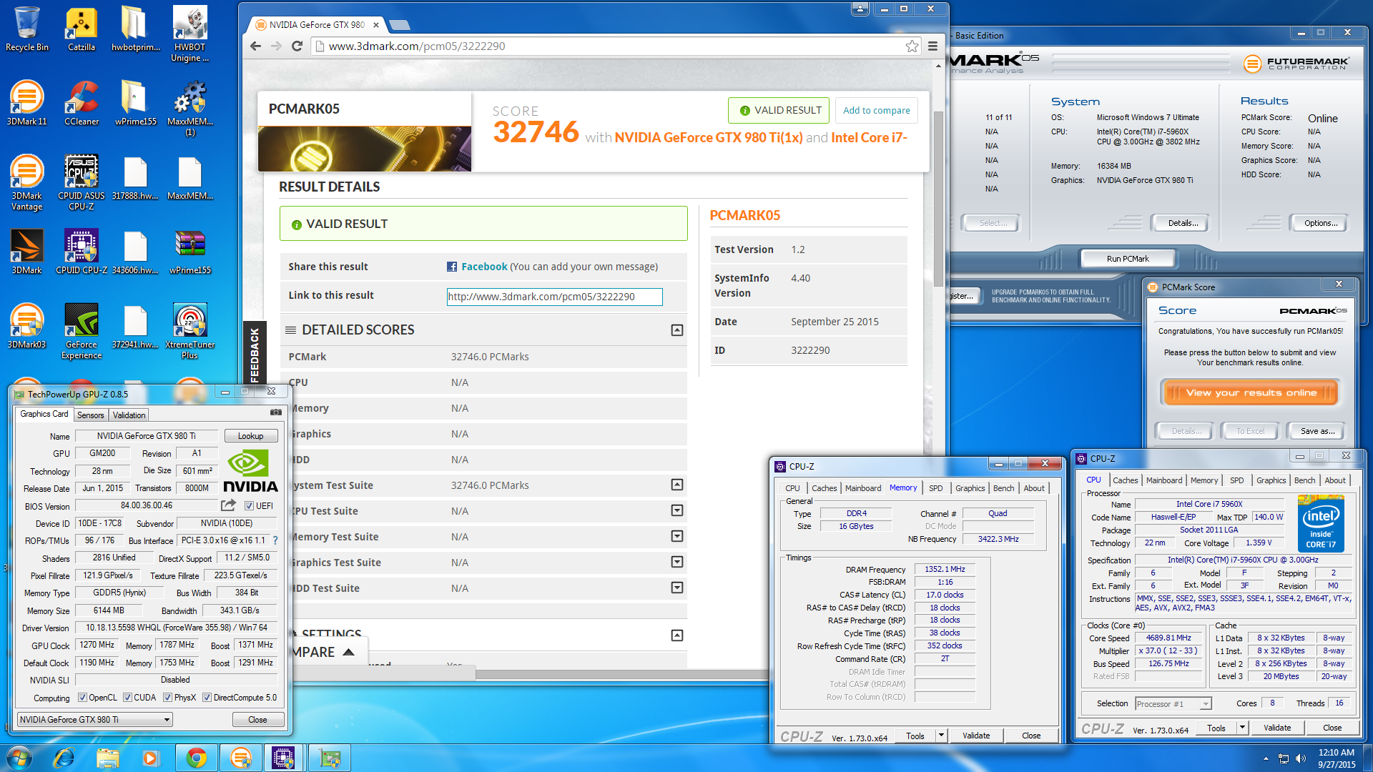The image size is (1373, 772).
Task: Open Windows Start button
Action: 19,758
